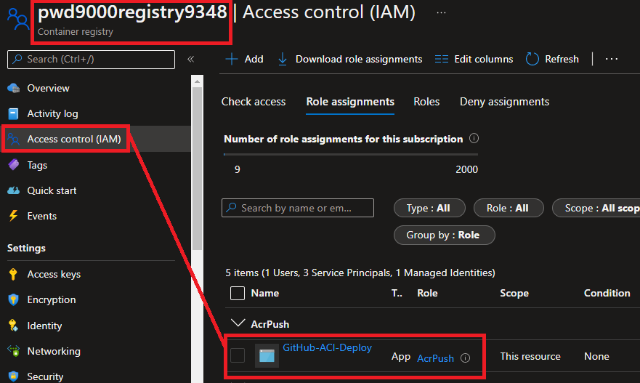Switch to the Deny assignments tab
Viewport: 640px width, 383px height.
(x=504, y=102)
